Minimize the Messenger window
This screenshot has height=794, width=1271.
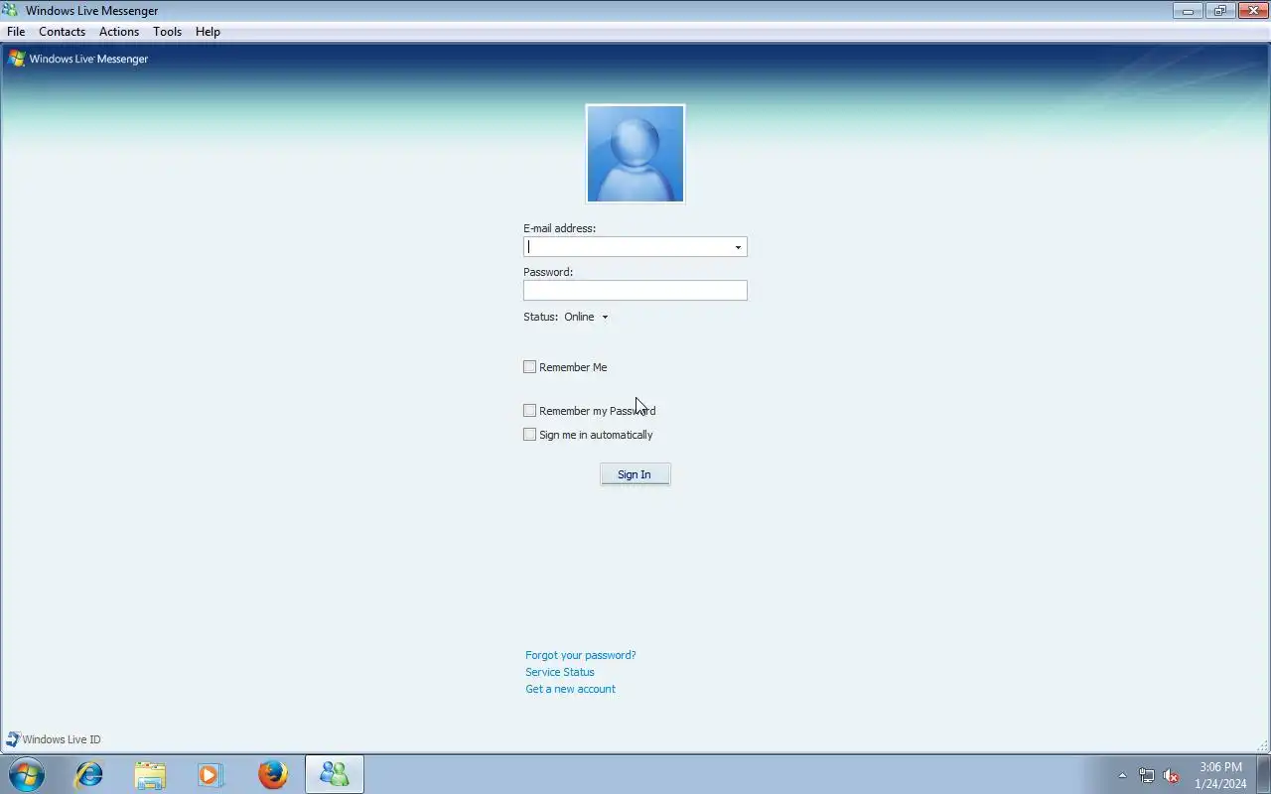pyautogui.click(x=1188, y=11)
